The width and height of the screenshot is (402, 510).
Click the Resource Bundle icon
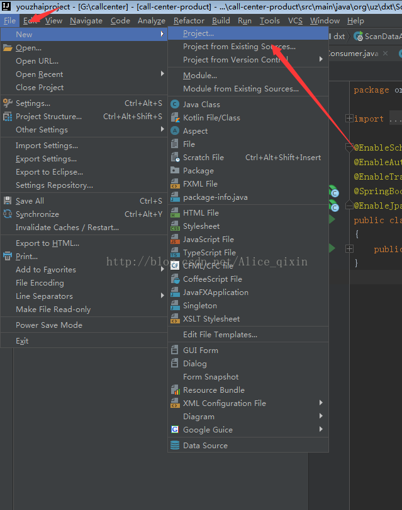pyautogui.click(x=175, y=390)
